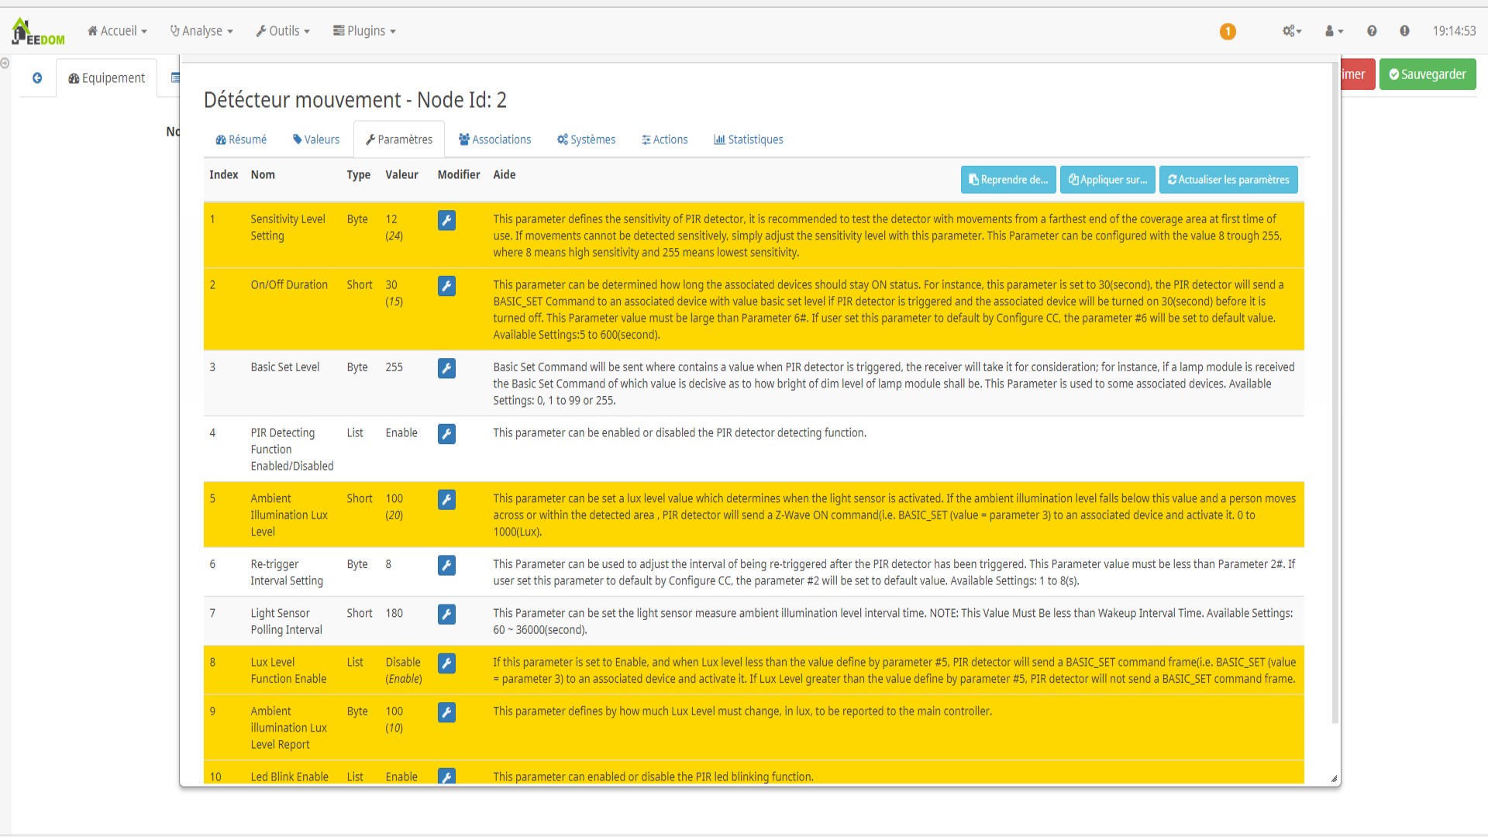1488x837 pixels.
Task: Open the Outils menu
Action: coord(283,31)
